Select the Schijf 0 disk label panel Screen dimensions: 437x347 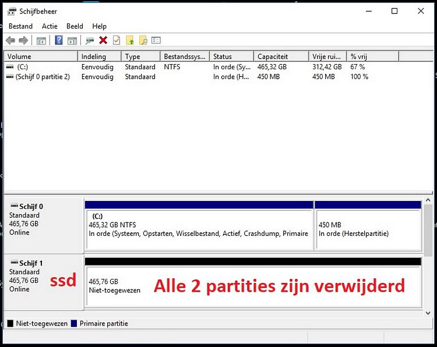[x=44, y=225]
